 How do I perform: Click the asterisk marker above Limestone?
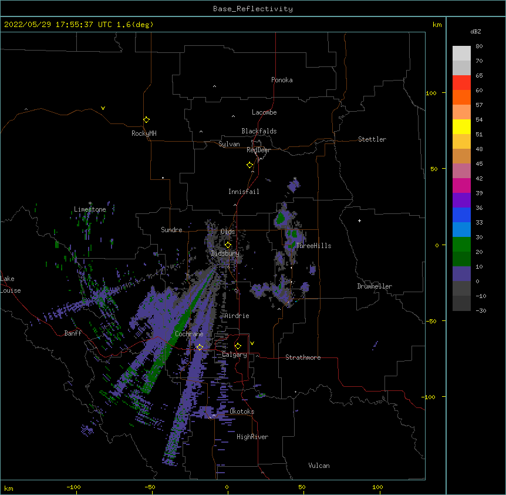tap(90, 203)
